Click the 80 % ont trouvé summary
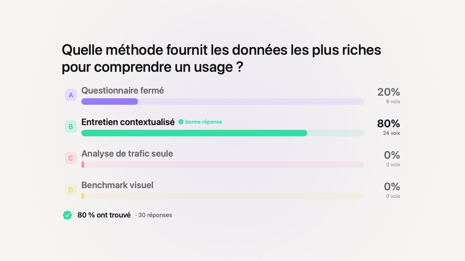 pyautogui.click(x=104, y=215)
